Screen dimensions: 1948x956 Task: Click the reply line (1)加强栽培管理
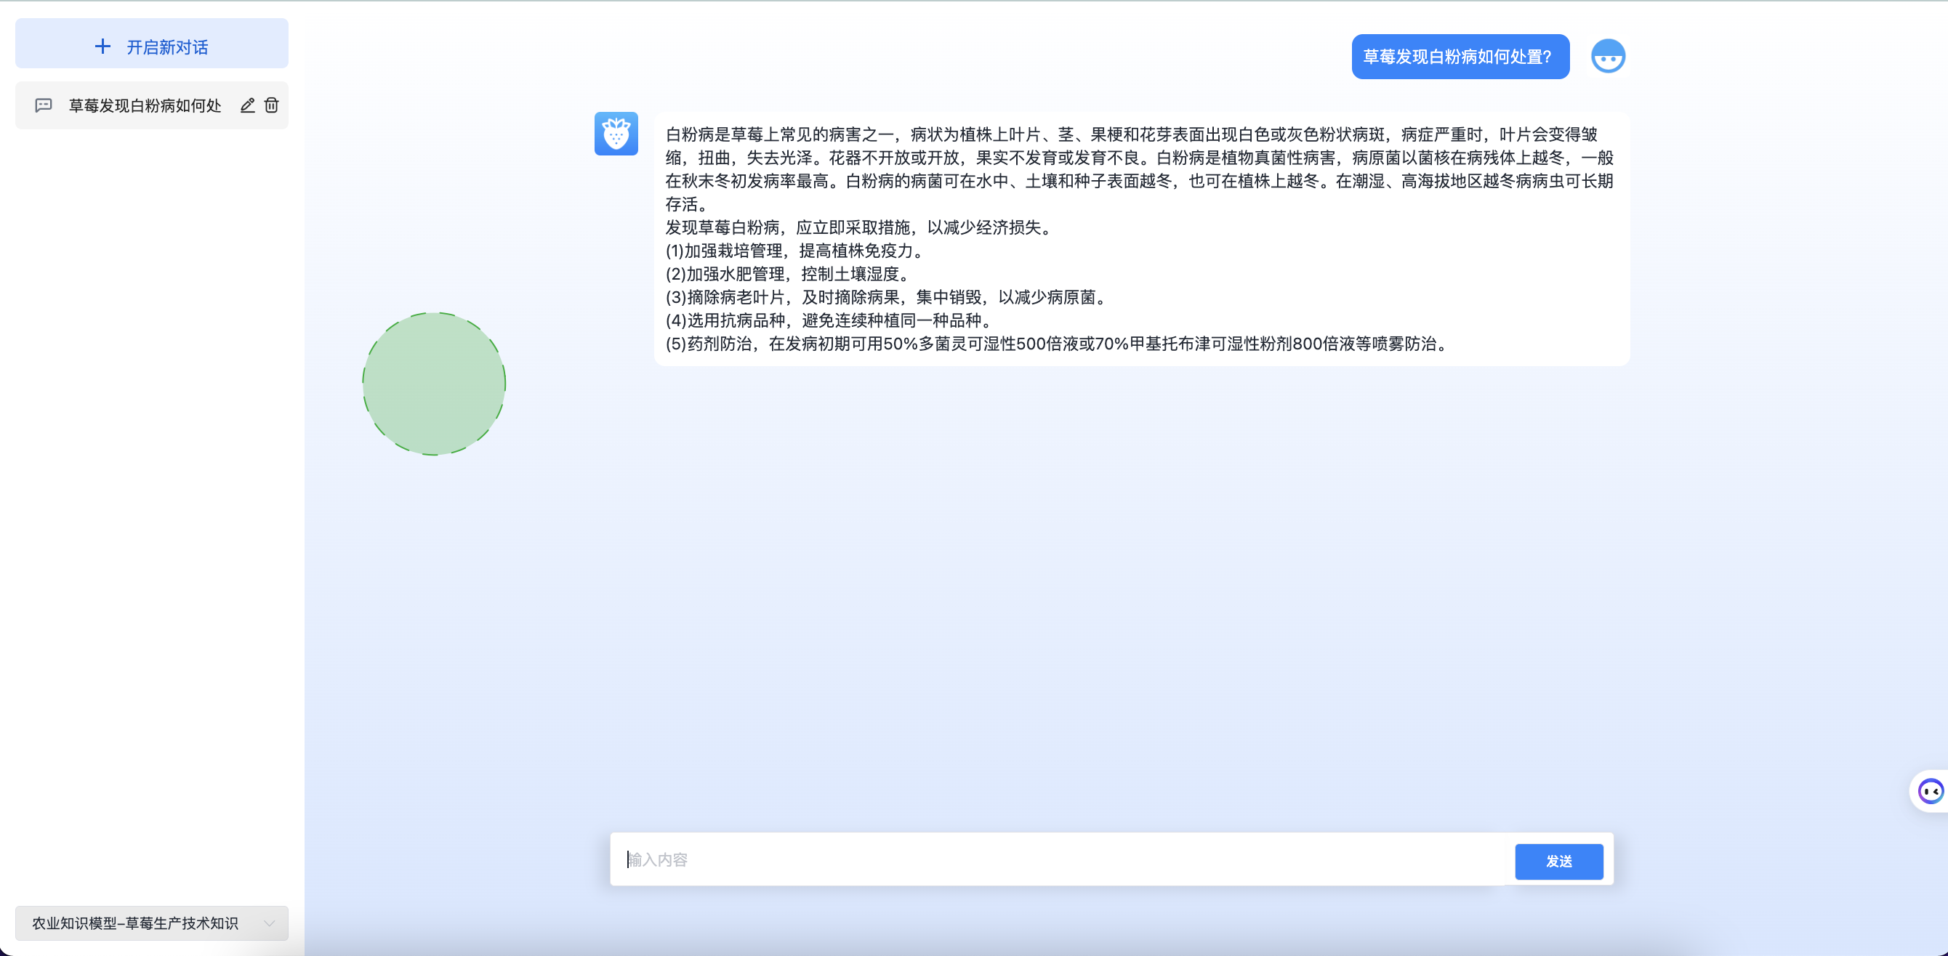[x=793, y=251]
